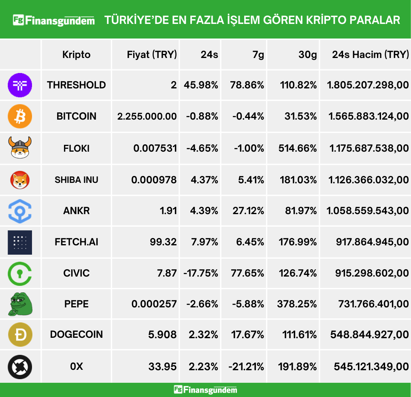Click the 0x black circle icon
Viewport: 411px width, 397px height.
click(x=20, y=367)
